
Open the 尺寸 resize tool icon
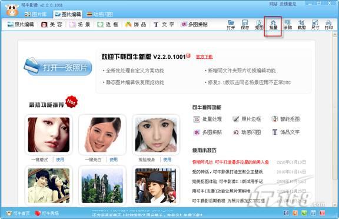[315, 25]
